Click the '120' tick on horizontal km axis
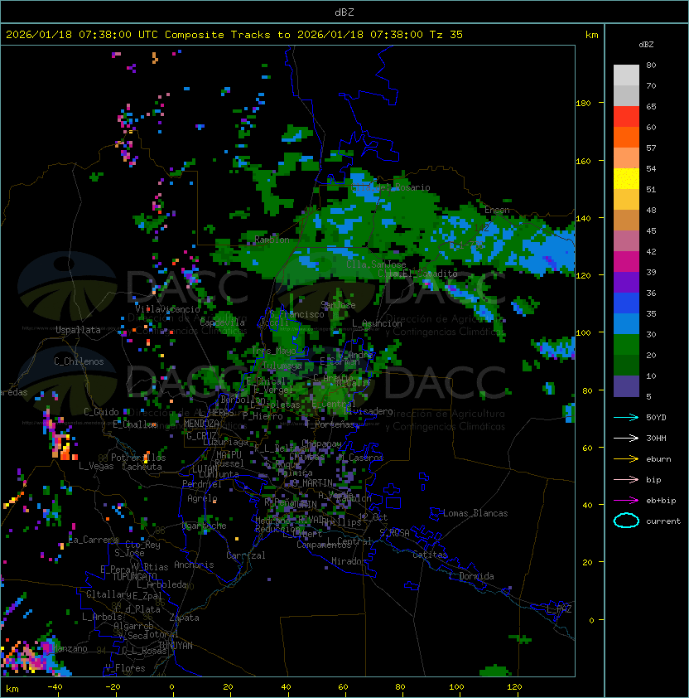 [x=514, y=687]
